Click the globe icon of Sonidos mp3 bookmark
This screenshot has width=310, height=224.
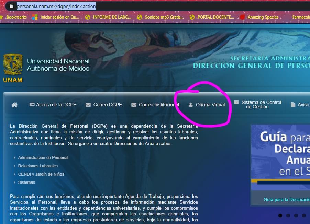(x=140, y=17)
